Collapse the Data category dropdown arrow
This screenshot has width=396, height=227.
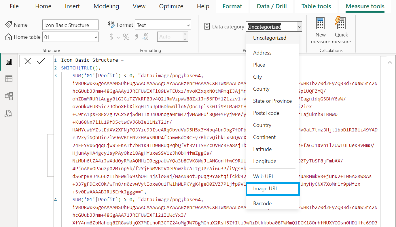[x=299, y=27]
